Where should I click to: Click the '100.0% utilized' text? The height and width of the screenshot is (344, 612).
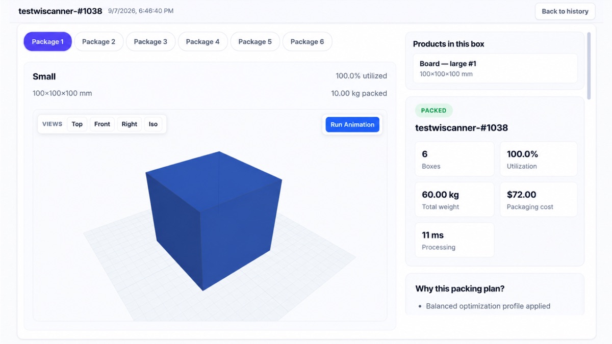[x=361, y=76]
